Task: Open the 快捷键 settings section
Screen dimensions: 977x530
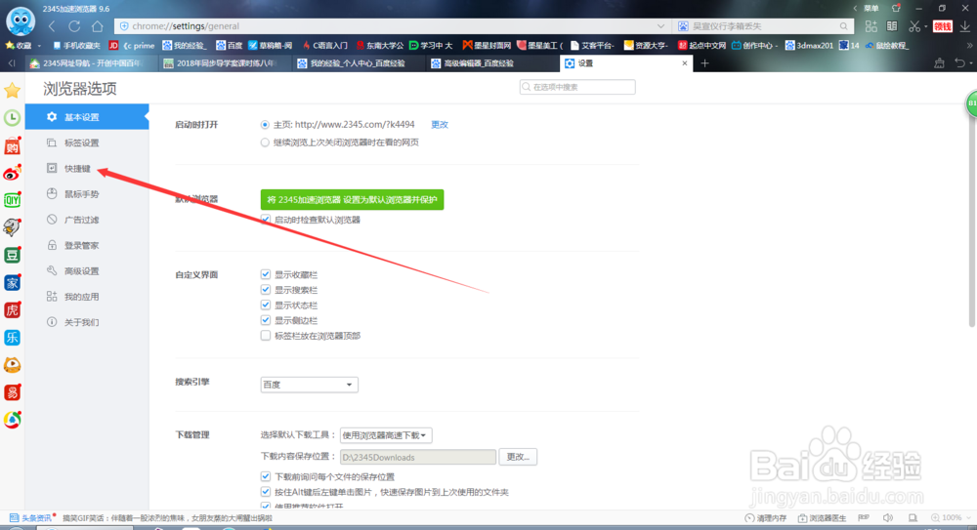Action: pos(87,168)
